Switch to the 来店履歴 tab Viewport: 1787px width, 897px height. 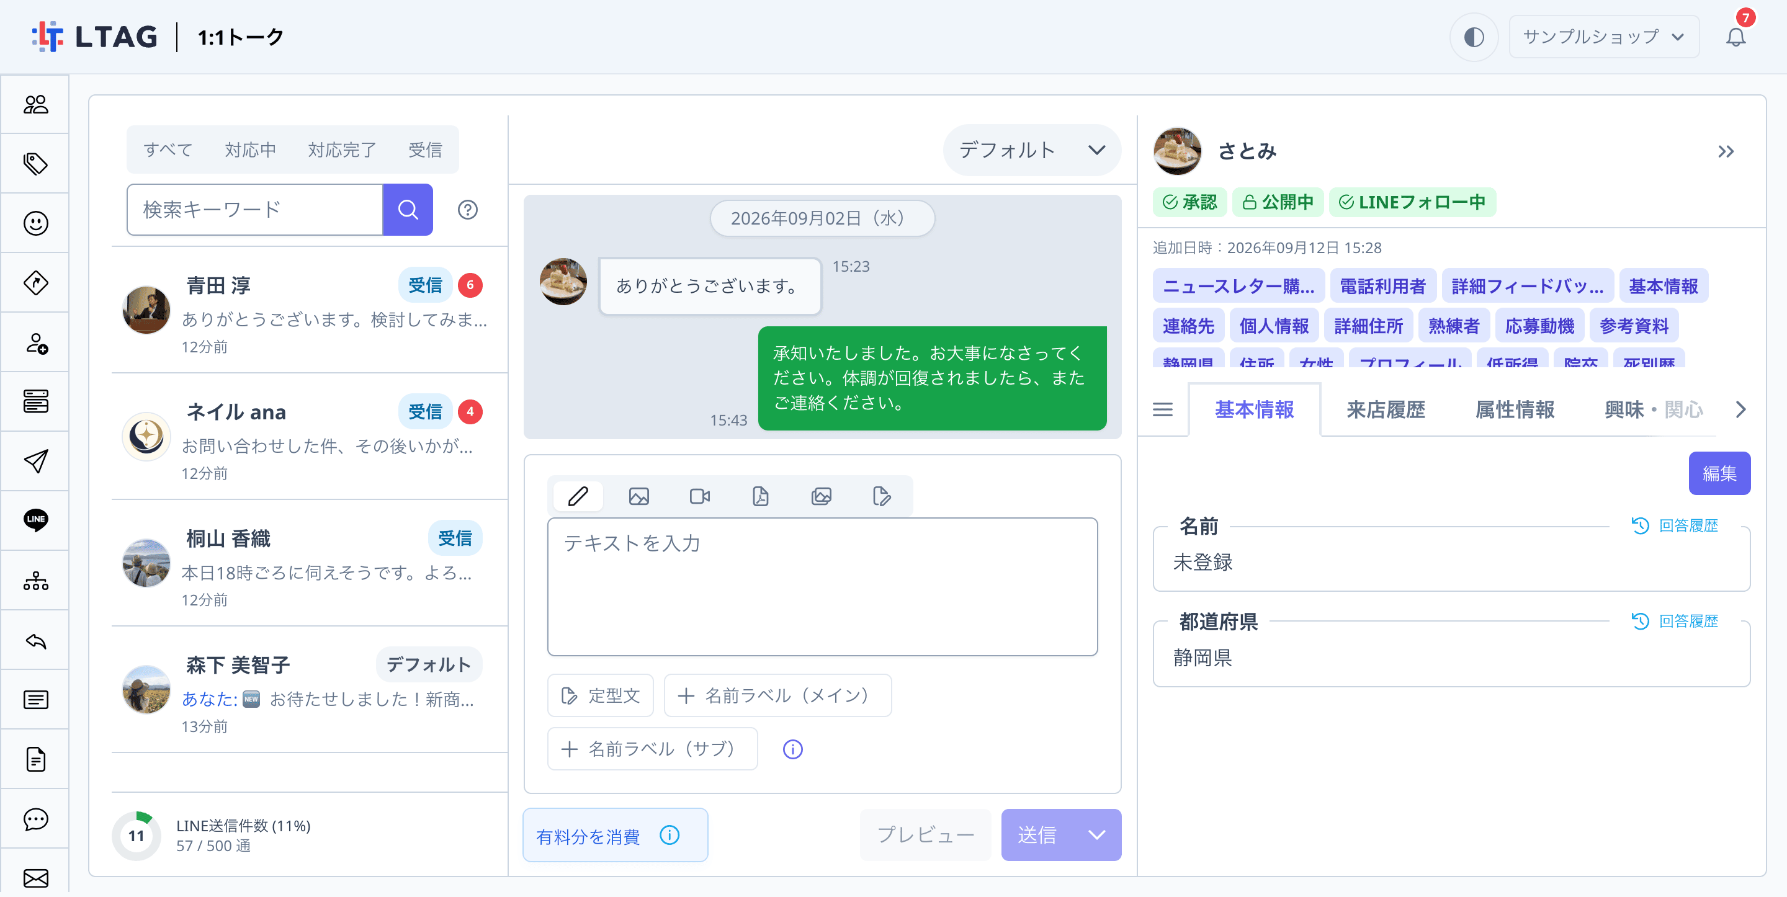click(x=1386, y=409)
